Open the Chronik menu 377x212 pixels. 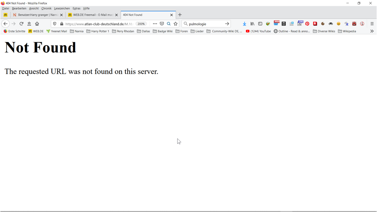[x=46, y=8]
